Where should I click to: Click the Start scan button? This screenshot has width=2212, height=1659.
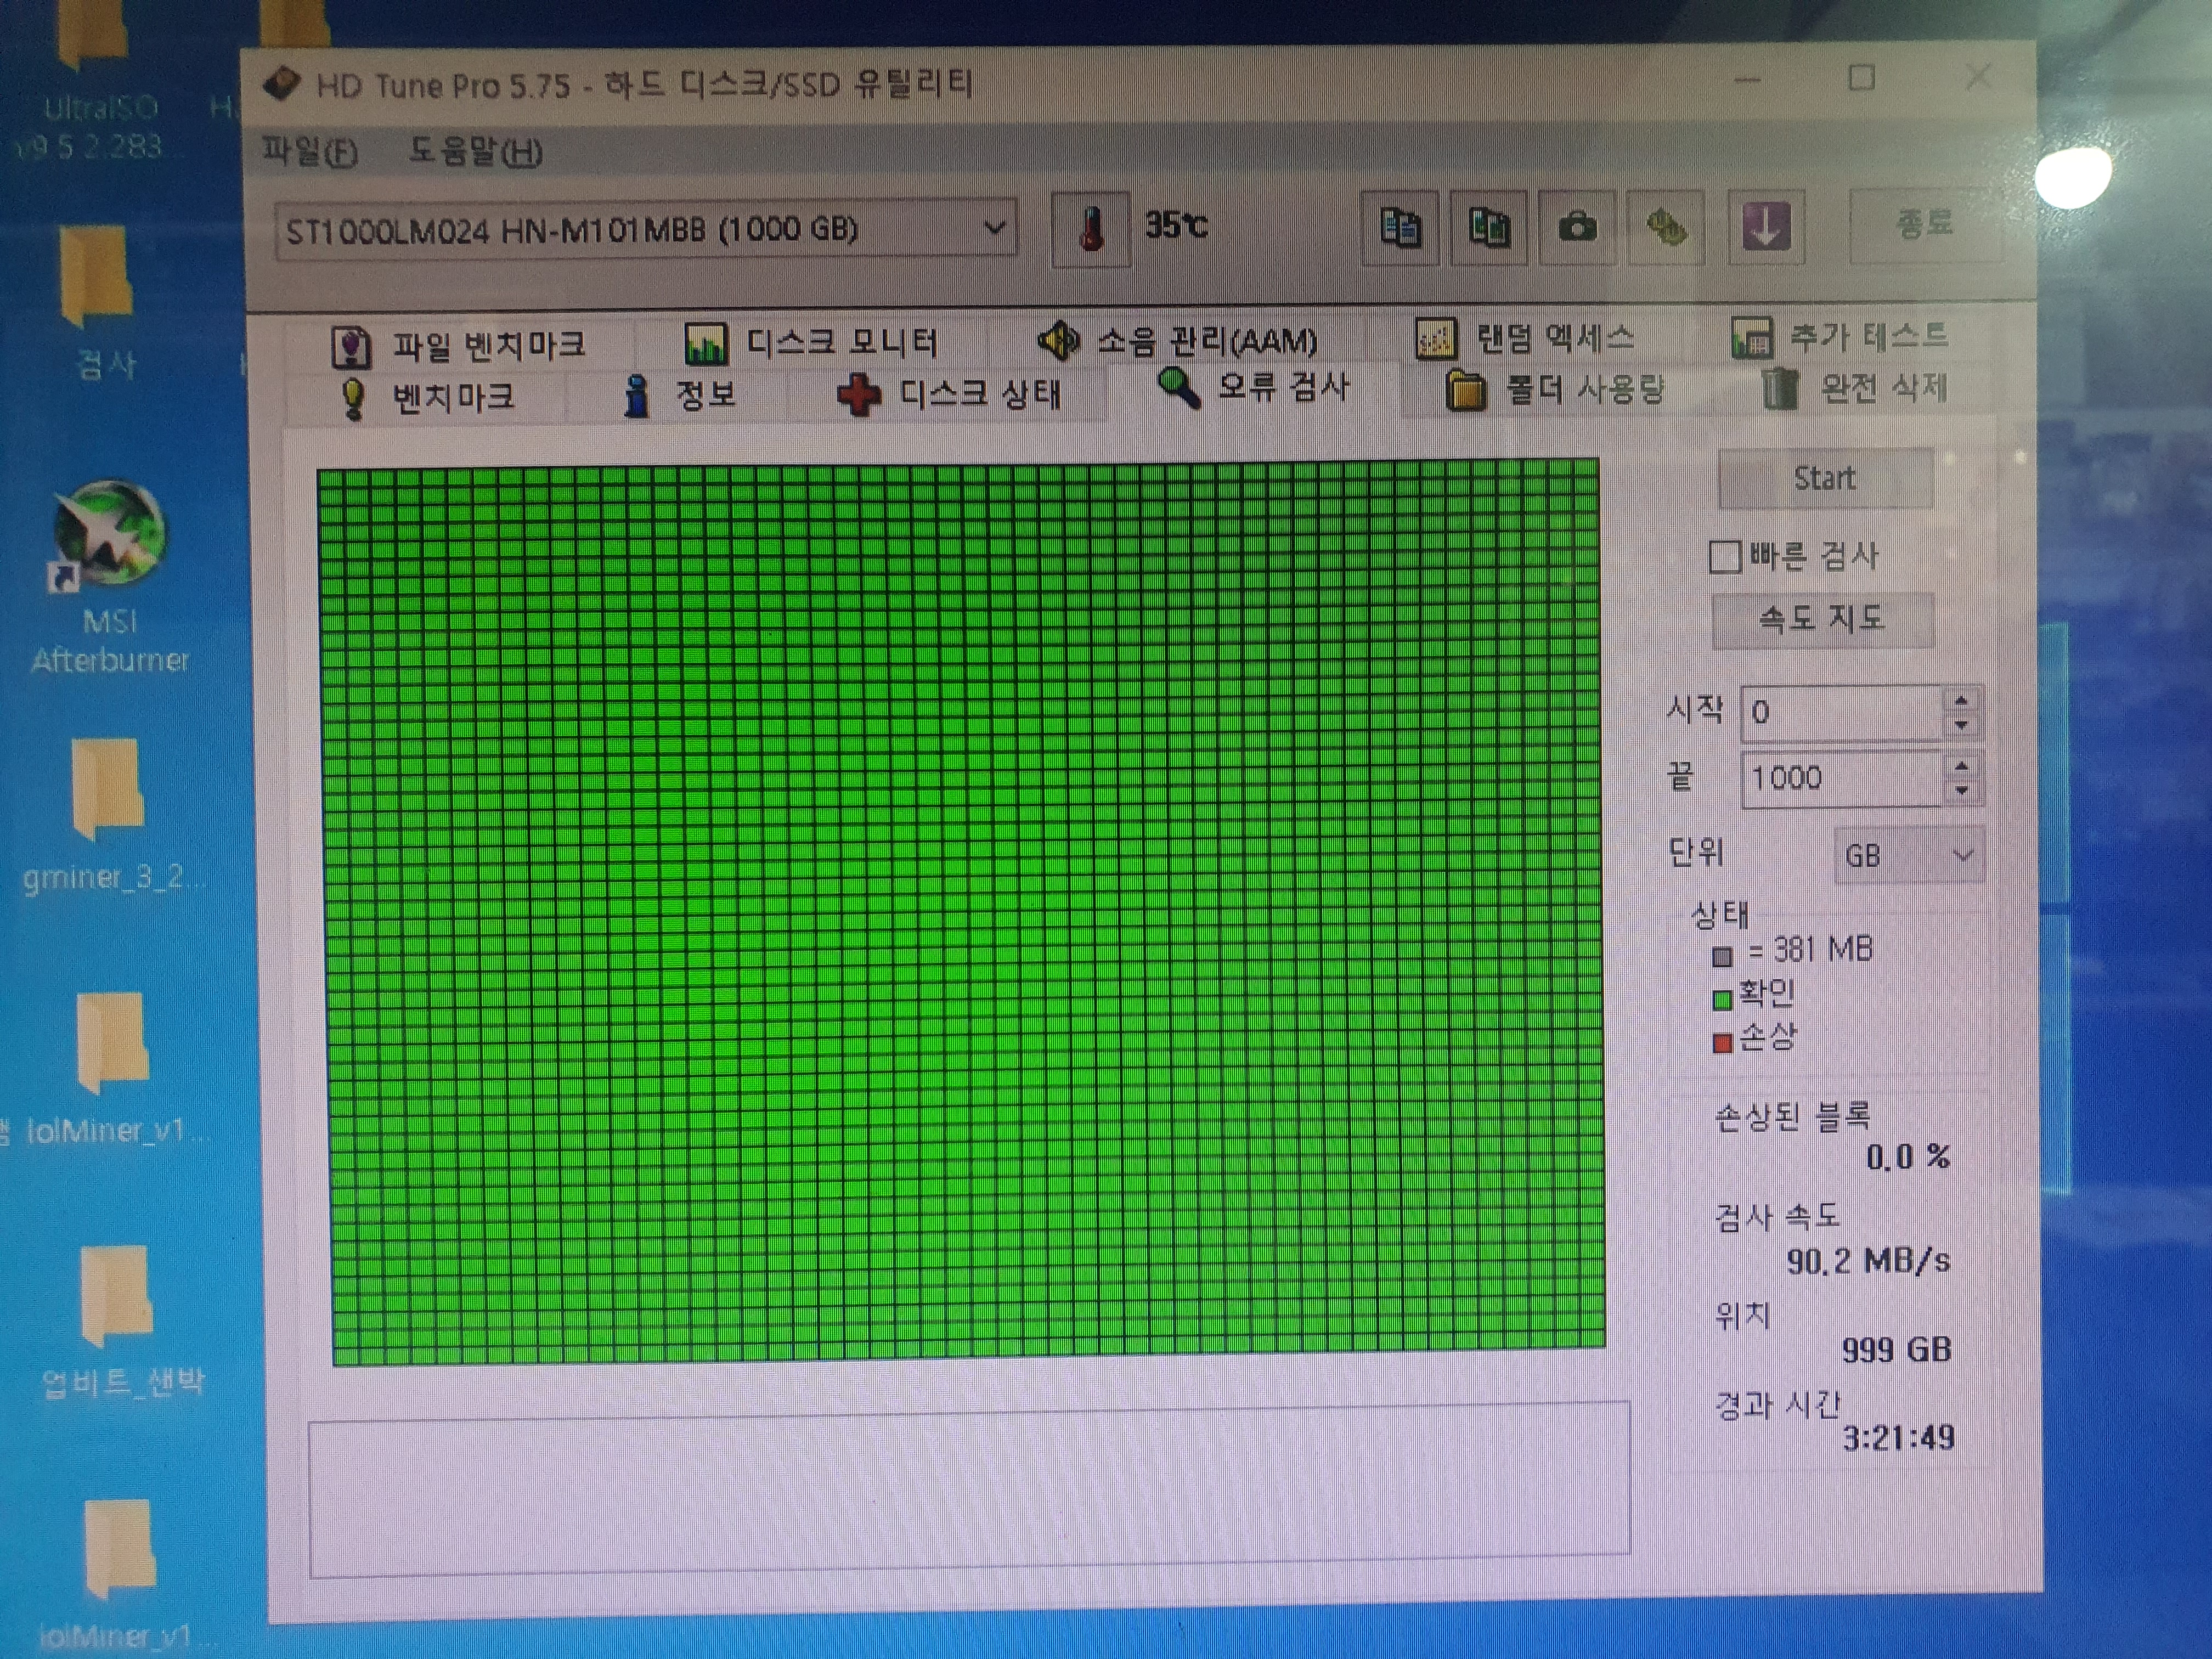[x=1825, y=478]
